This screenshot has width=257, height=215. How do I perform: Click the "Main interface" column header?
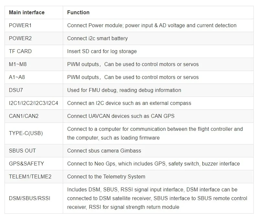tap(27, 13)
